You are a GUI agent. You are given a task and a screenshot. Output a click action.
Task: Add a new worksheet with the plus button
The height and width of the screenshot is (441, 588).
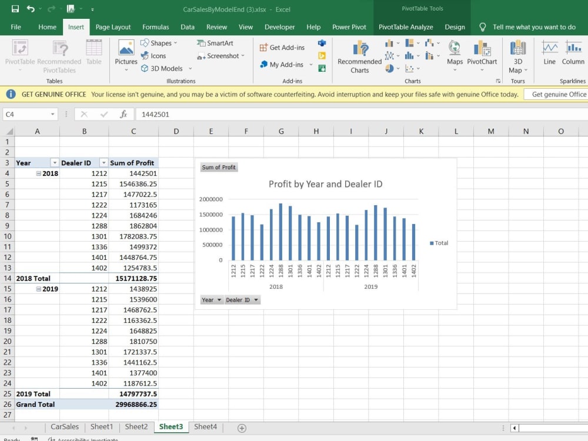pyautogui.click(x=240, y=427)
